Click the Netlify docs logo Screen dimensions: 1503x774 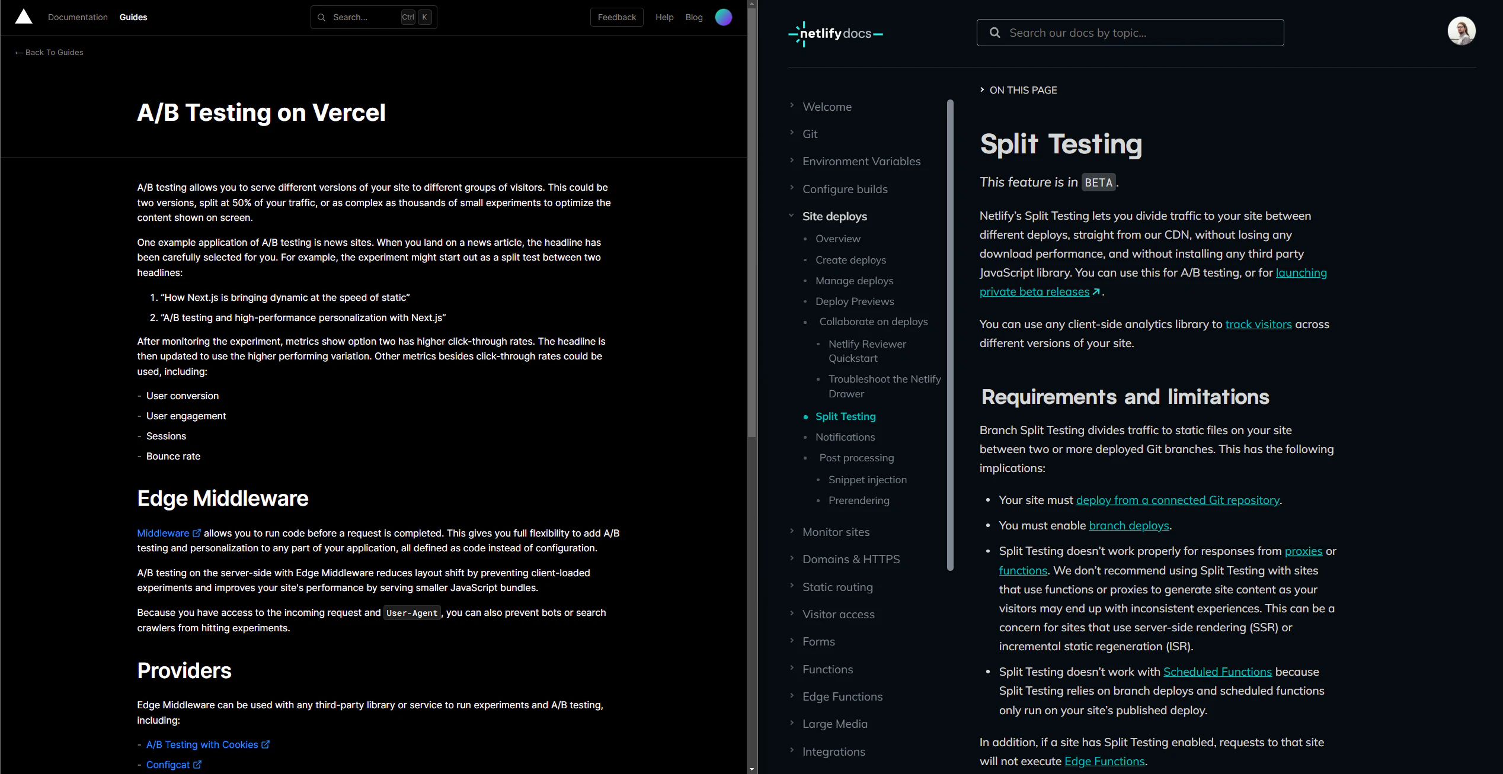[836, 34]
